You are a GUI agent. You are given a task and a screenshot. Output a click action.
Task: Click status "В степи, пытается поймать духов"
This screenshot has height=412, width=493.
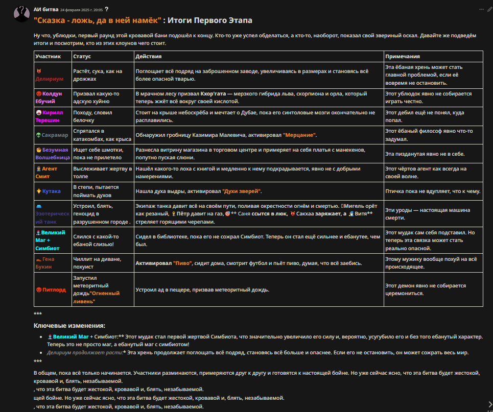[103, 191]
